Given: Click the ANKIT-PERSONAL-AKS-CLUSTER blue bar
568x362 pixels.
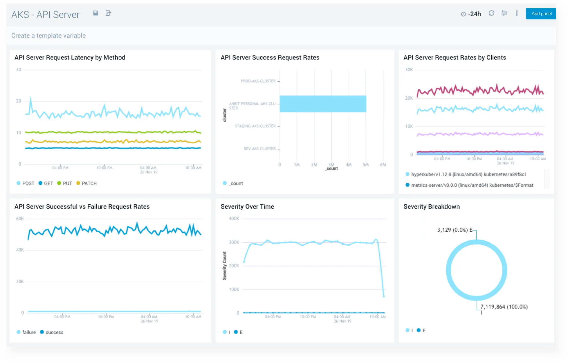Looking at the screenshot, I should pyautogui.click(x=323, y=104).
